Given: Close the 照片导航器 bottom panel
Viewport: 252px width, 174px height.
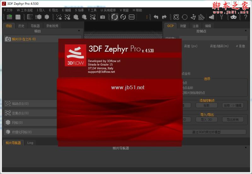Looking at the screenshot, I should 246,148.
